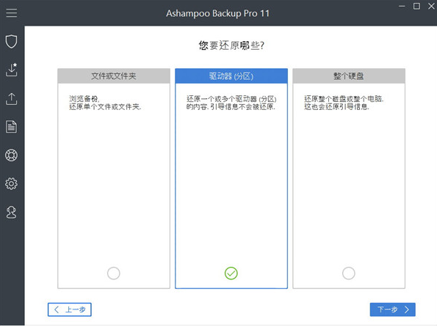Choose the 驱动器 (分区) card header
The image size is (437, 327).
[231, 76]
